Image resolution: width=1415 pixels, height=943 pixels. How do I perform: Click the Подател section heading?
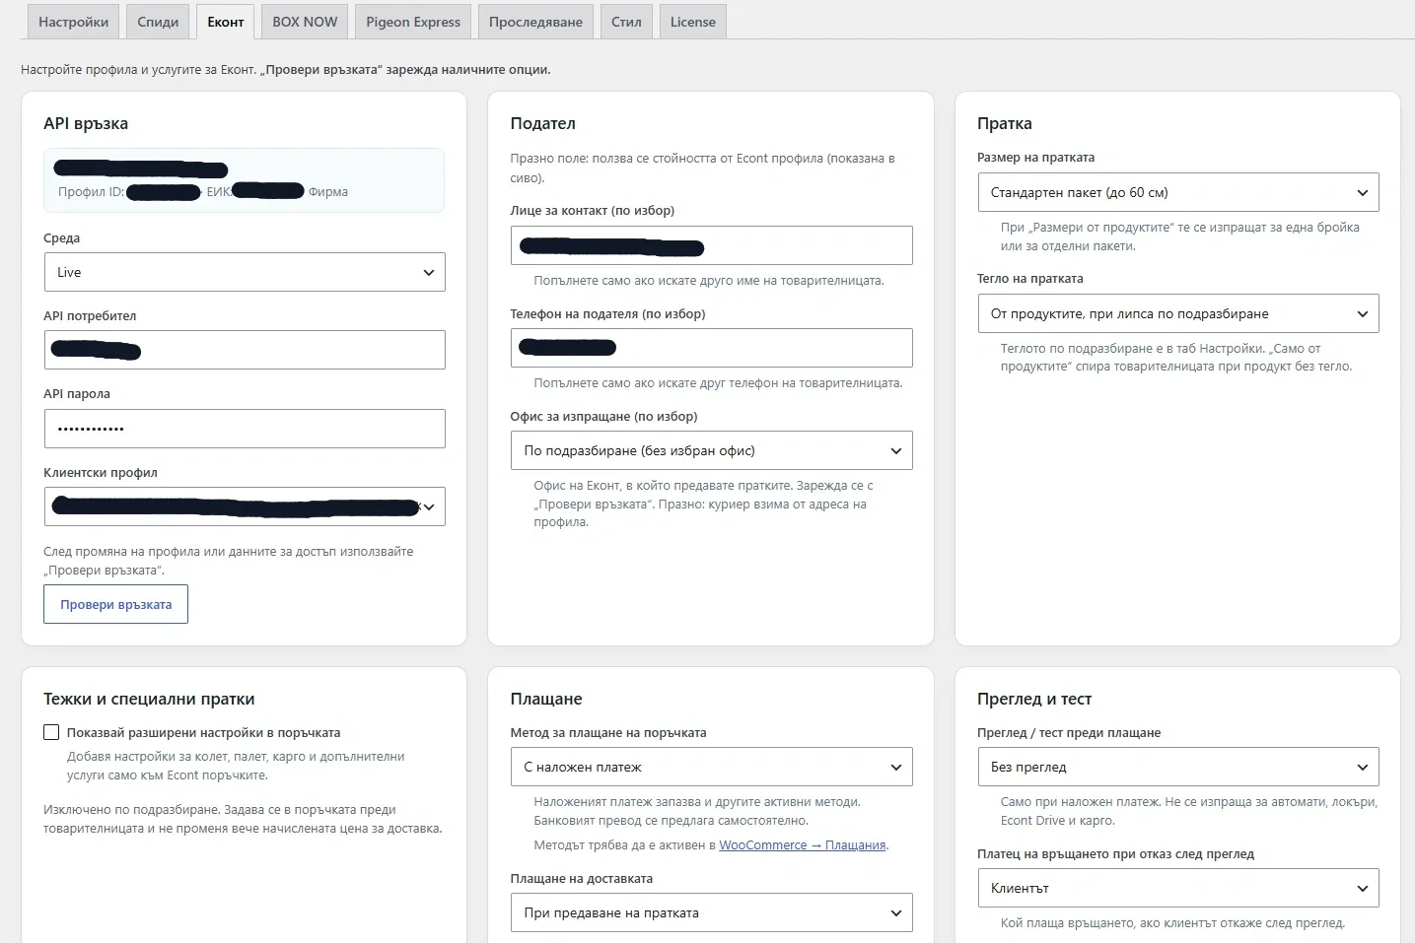542,123
